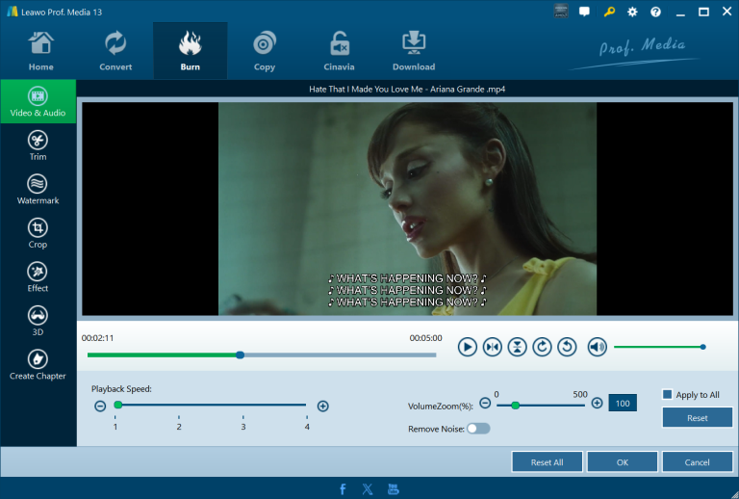This screenshot has height=499, width=739.
Task: Open the feedback chat icon
Action: [x=584, y=12]
